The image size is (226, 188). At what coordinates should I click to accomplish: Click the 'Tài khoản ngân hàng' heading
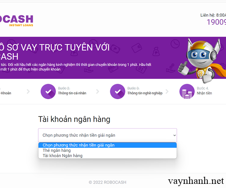coord(74,119)
